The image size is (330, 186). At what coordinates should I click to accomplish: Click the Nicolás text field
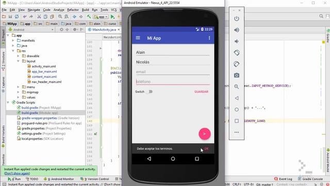(x=173, y=62)
